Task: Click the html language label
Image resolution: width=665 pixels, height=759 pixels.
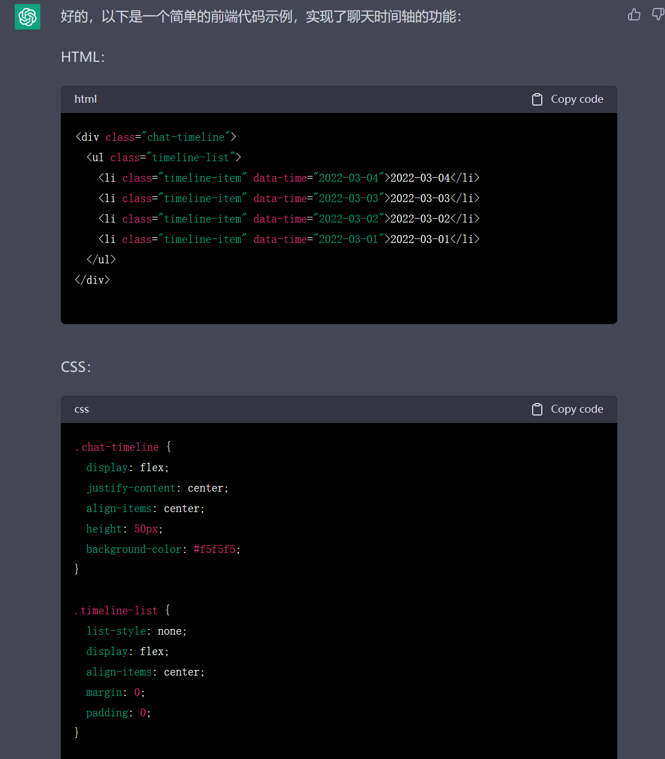Action: pos(86,99)
